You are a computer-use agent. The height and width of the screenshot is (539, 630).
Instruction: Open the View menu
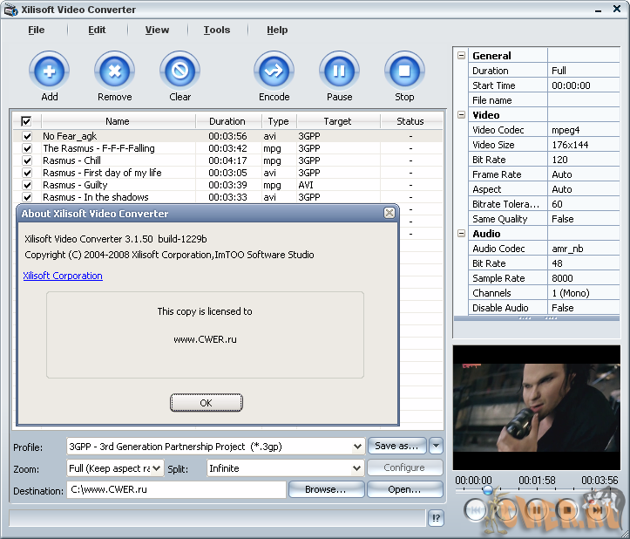157,30
